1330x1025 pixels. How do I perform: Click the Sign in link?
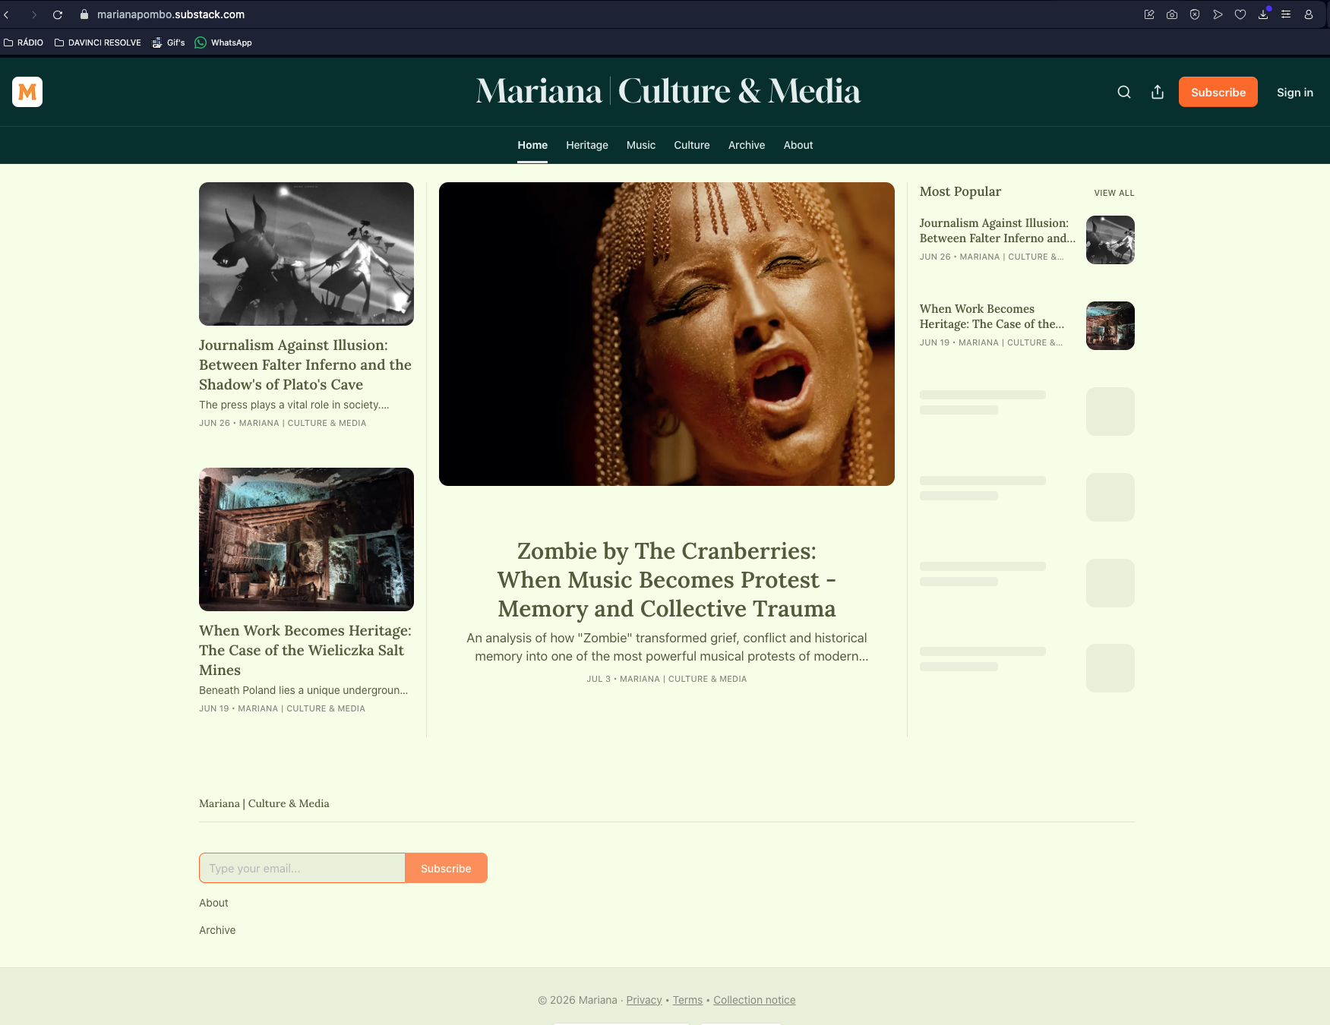click(x=1295, y=92)
